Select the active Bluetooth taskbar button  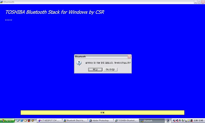tap(152, 121)
